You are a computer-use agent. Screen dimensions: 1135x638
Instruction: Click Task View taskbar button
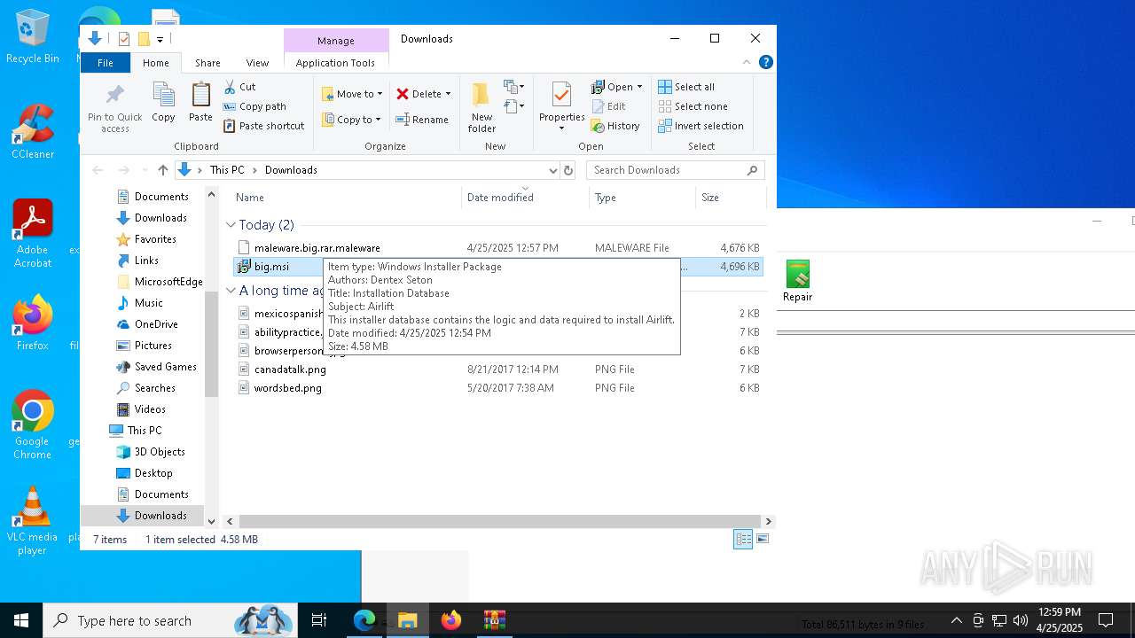pos(319,620)
